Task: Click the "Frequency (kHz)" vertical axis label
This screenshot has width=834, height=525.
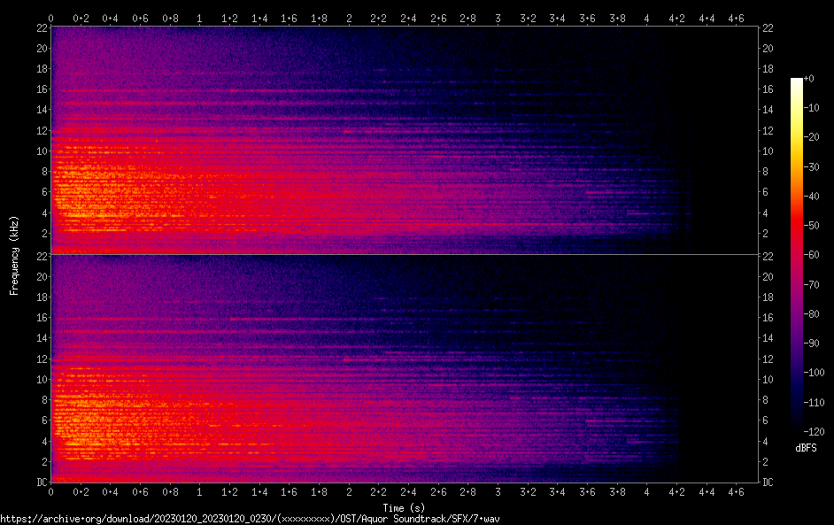Action: [x=14, y=254]
